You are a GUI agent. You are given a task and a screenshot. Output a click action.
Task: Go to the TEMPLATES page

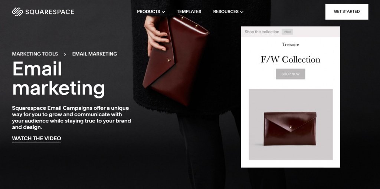pos(189,11)
